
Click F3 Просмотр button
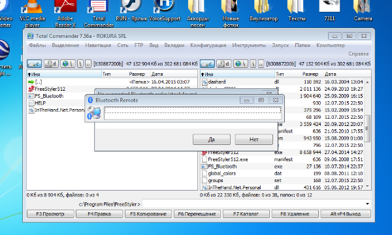(x=50, y=213)
